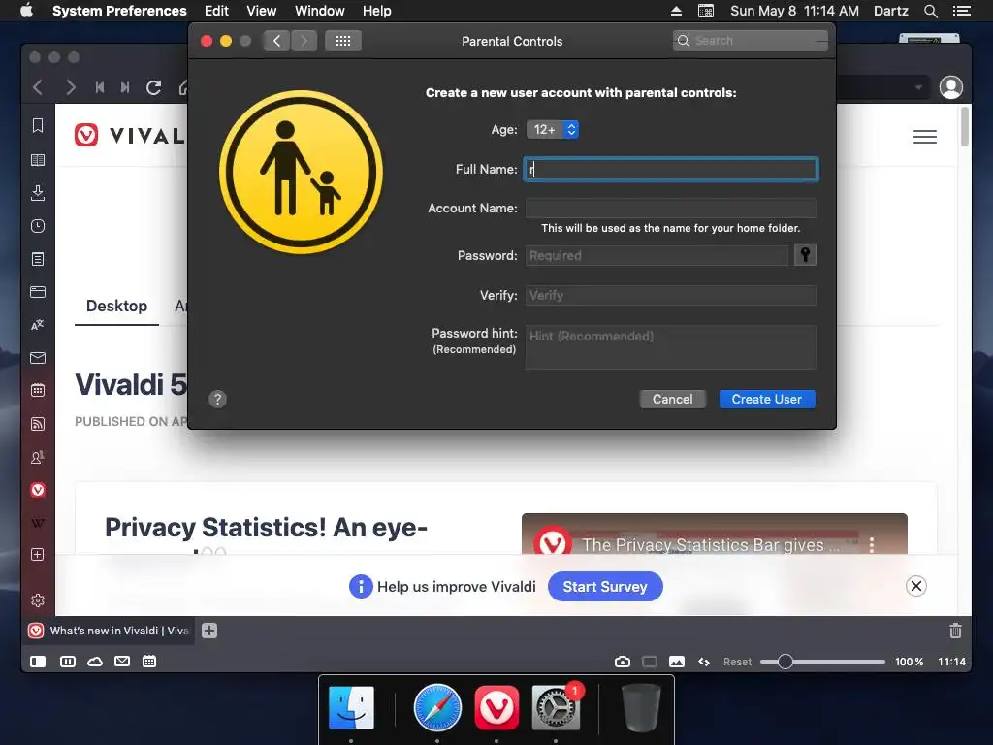
Task: Click the Create User button
Action: 767,399
